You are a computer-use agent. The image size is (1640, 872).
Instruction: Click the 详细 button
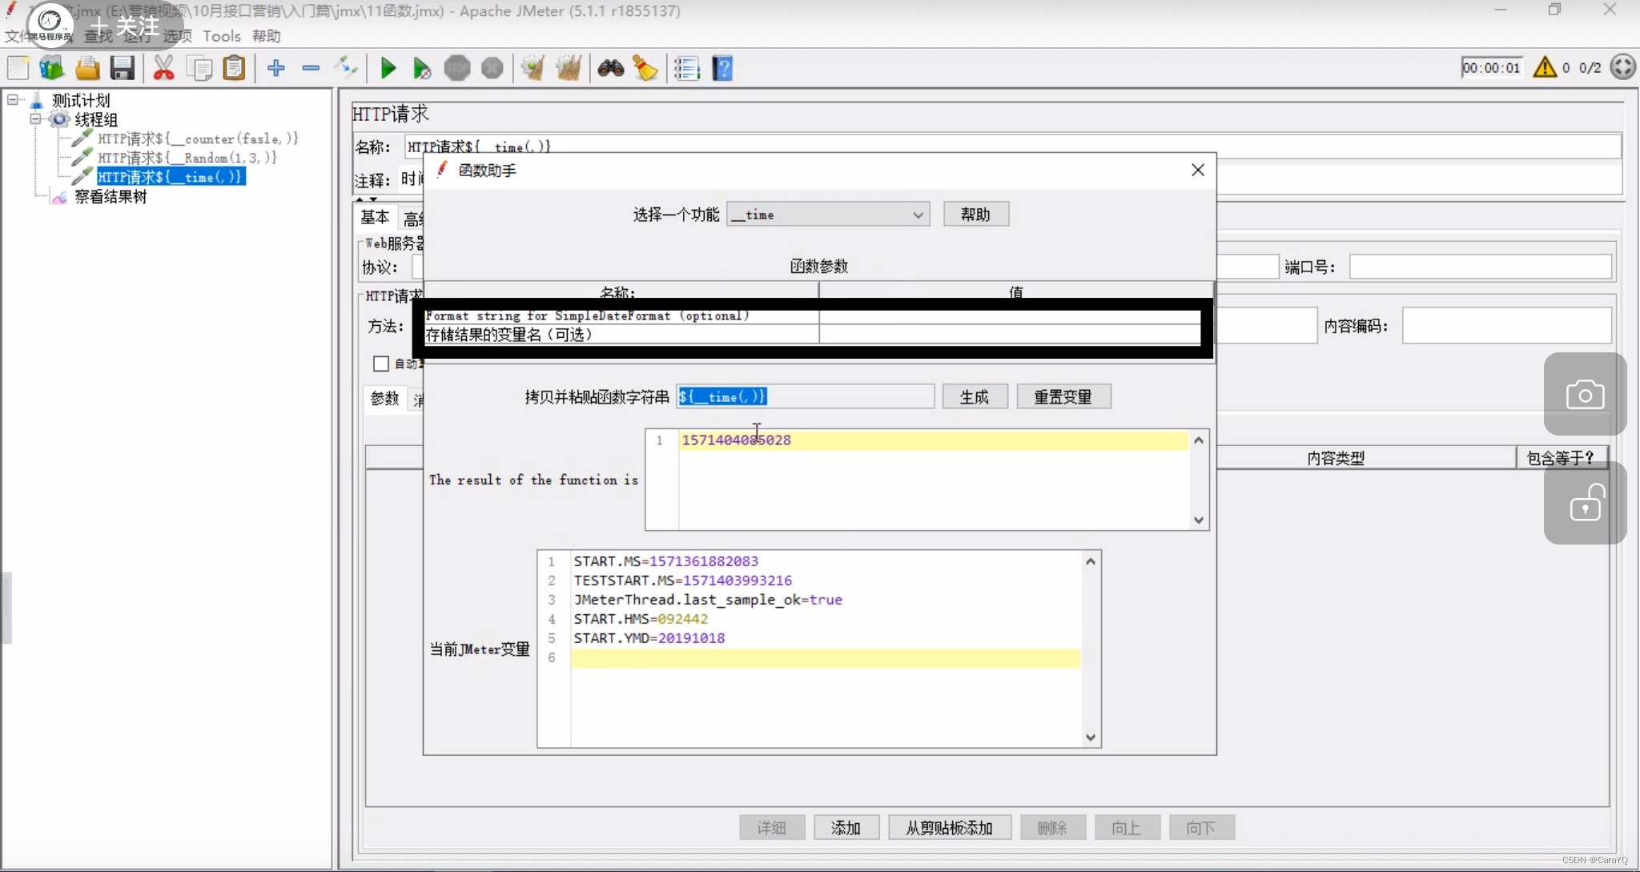tap(772, 827)
